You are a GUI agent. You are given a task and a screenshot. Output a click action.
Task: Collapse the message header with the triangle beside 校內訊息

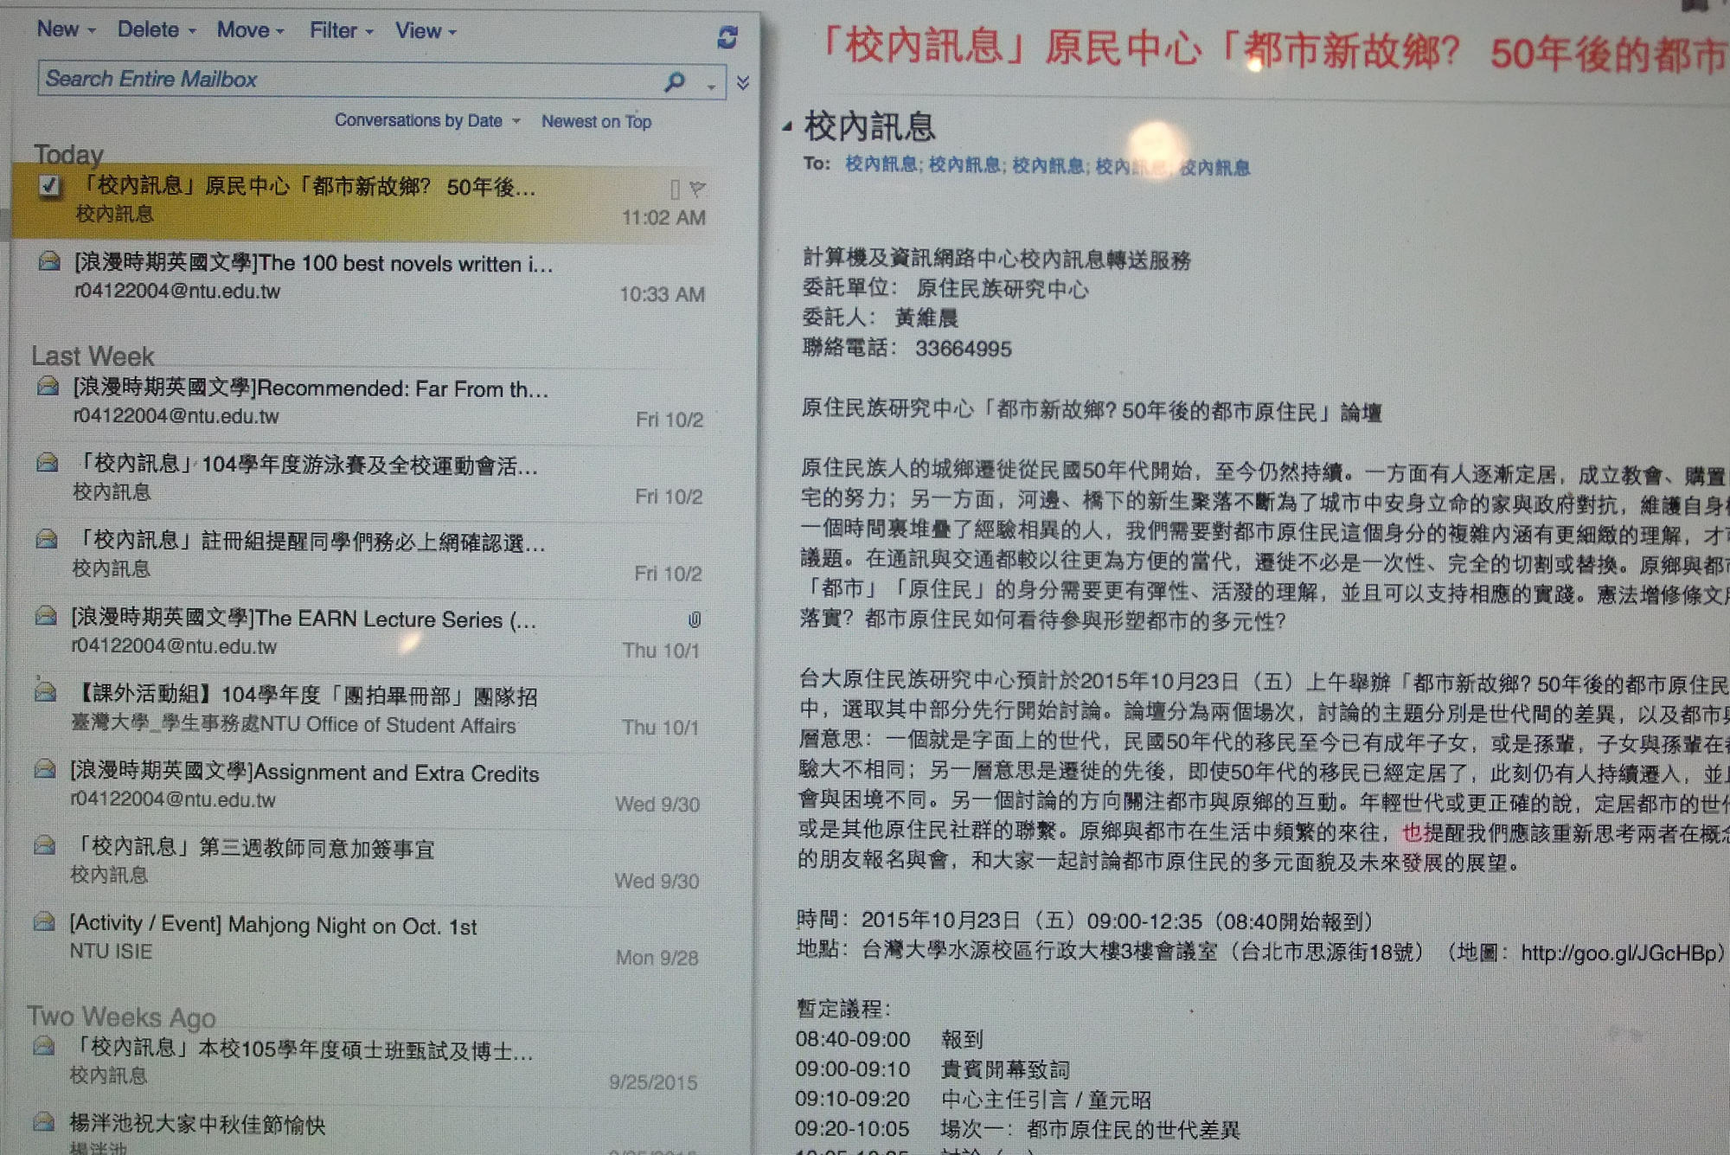click(787, 129)
